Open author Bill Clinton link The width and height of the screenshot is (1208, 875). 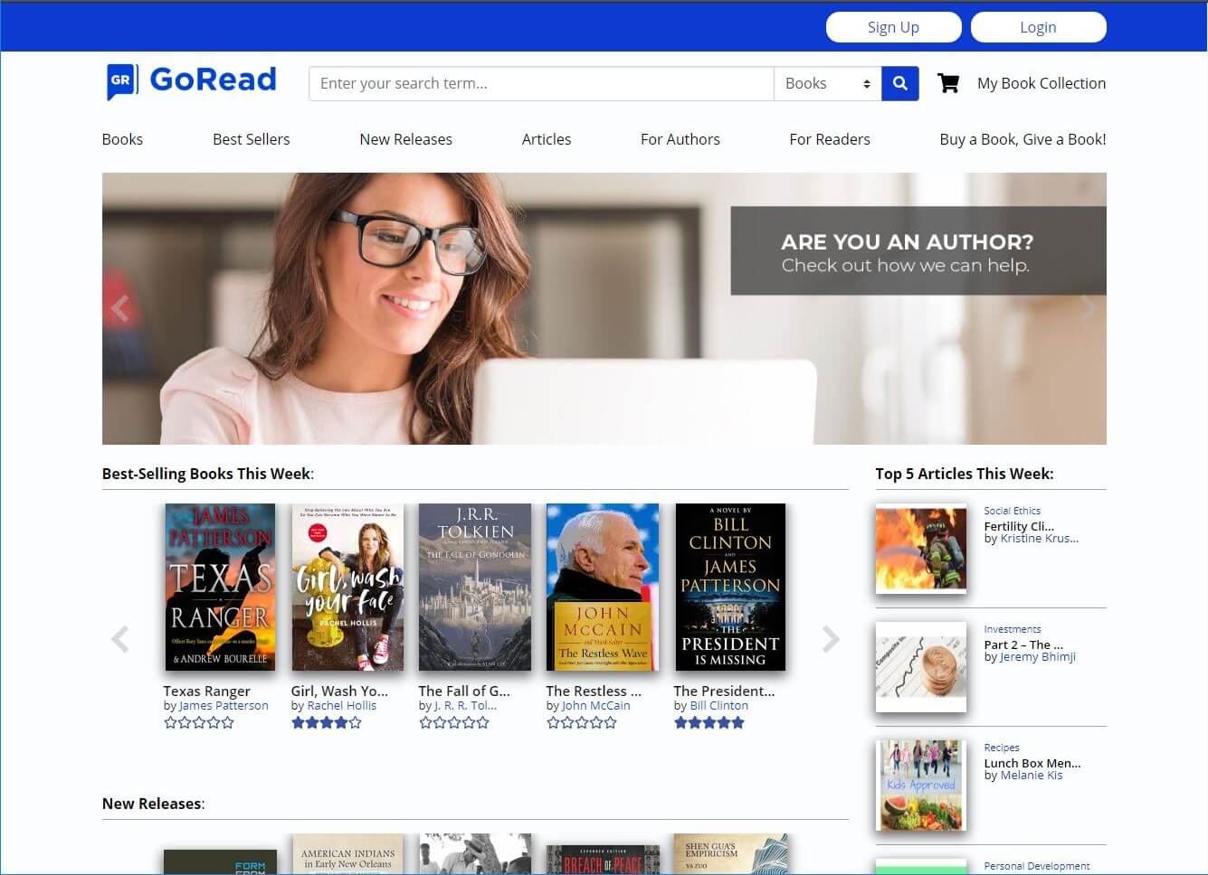pos(719,706)
